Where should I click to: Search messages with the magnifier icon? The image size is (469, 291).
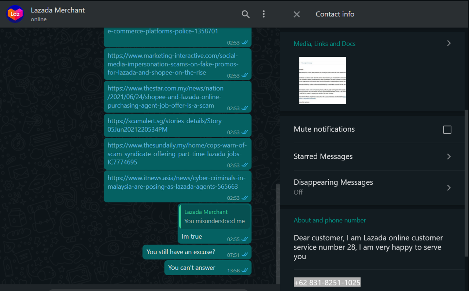point(245,14)
